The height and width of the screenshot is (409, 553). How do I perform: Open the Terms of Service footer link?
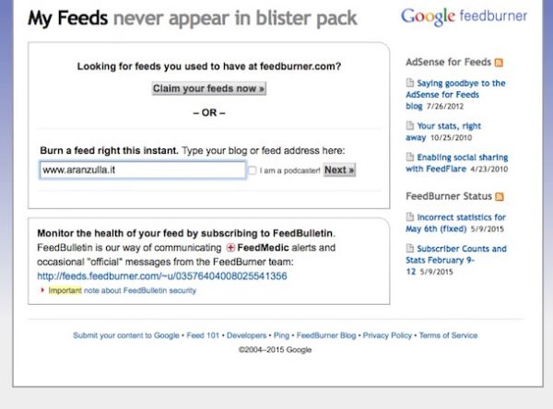(x=448, y=335)
